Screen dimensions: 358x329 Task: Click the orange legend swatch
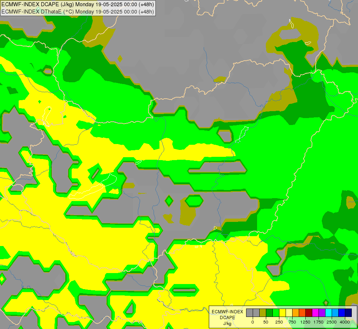[296, 313]
